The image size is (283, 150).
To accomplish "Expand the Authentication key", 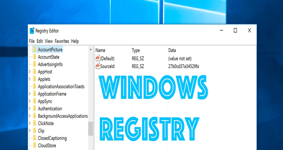I will pos(30,109).
